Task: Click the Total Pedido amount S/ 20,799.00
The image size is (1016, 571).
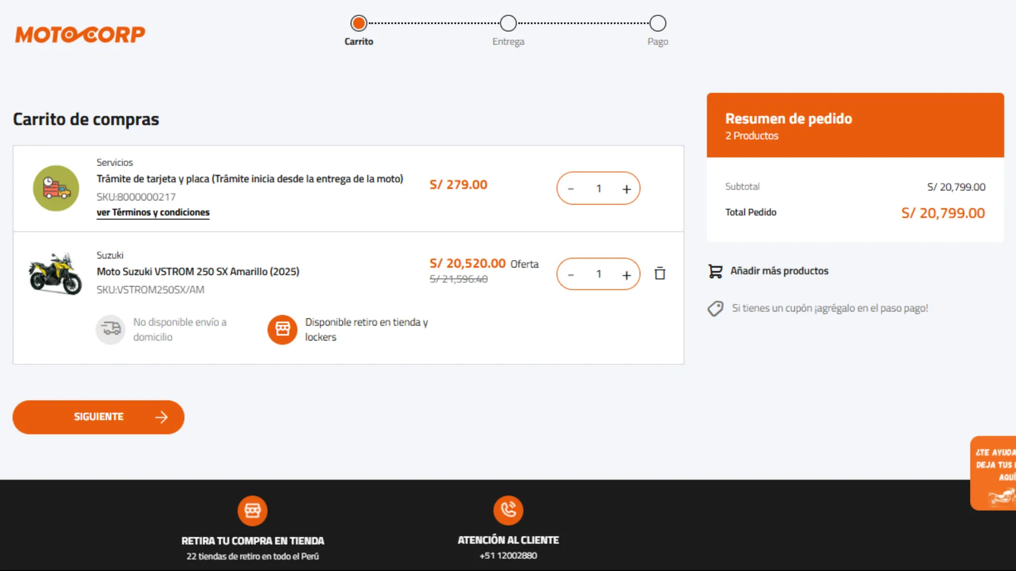Action: pyautogui.click(x=943, y=213)
